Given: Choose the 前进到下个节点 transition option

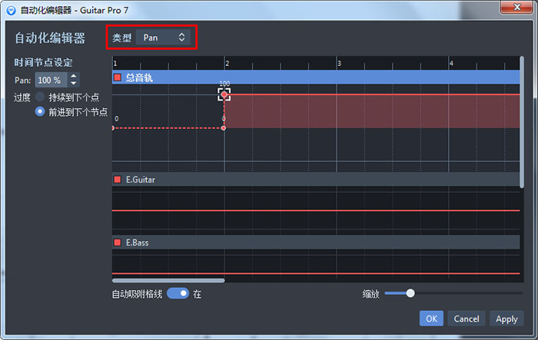Looking at the screenshot, I should point(40,111).
